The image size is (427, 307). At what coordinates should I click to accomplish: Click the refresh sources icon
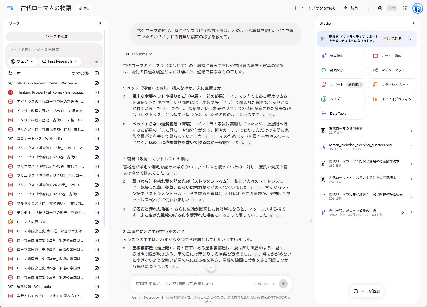coord(11,73)
